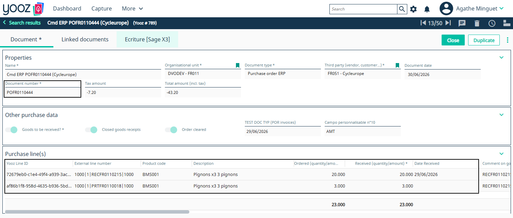This screenshot has width=513, height=218.
Task: Click Third party field FR051 - Cycleurope
Action: click(x=363, y=74)
